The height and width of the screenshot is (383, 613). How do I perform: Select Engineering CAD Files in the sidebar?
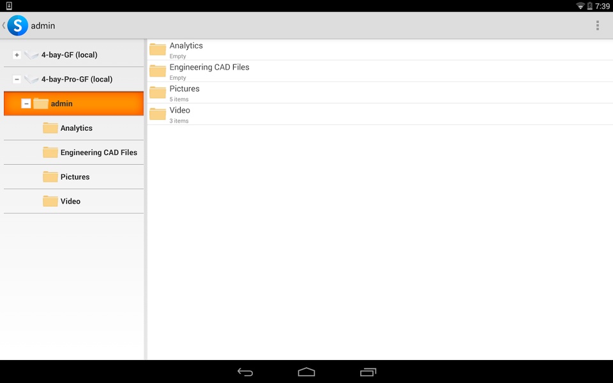pos(73,153)
